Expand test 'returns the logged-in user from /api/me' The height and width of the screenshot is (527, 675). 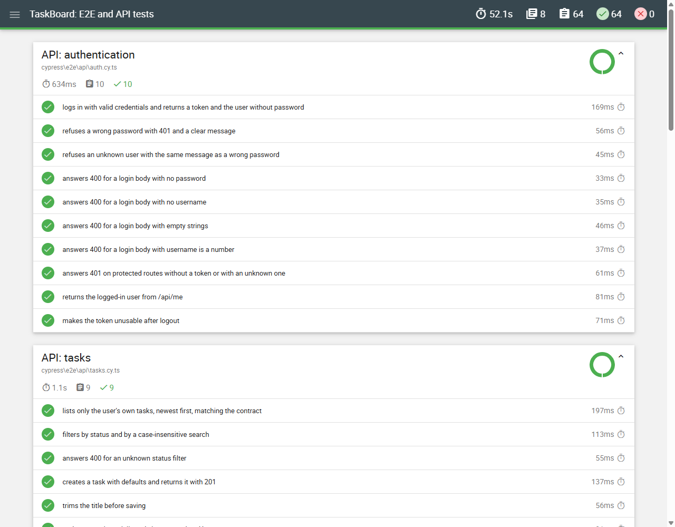coord(333,297)
